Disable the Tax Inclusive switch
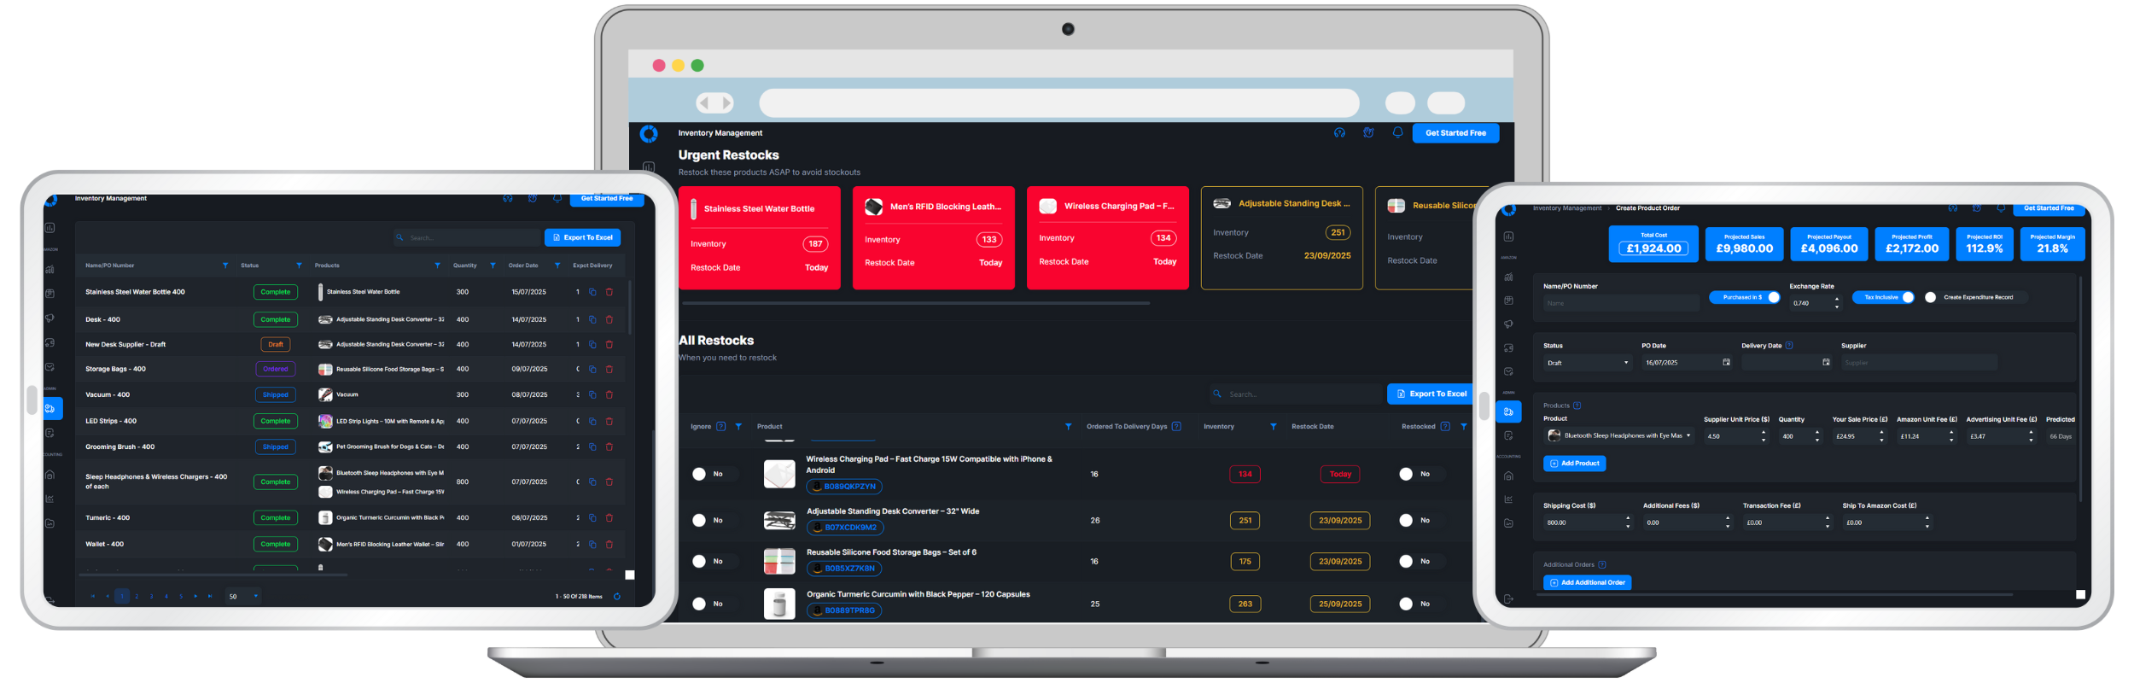The image size is (2134, 683). coord(1907,297)
